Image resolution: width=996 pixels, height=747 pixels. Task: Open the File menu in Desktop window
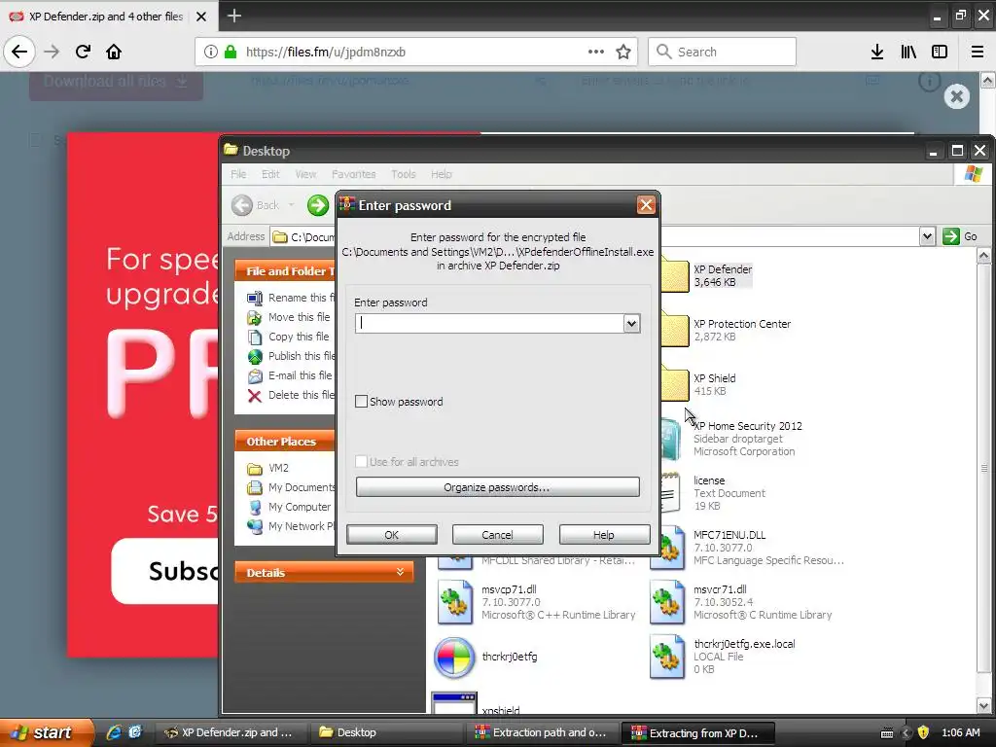tap(238, 174)
